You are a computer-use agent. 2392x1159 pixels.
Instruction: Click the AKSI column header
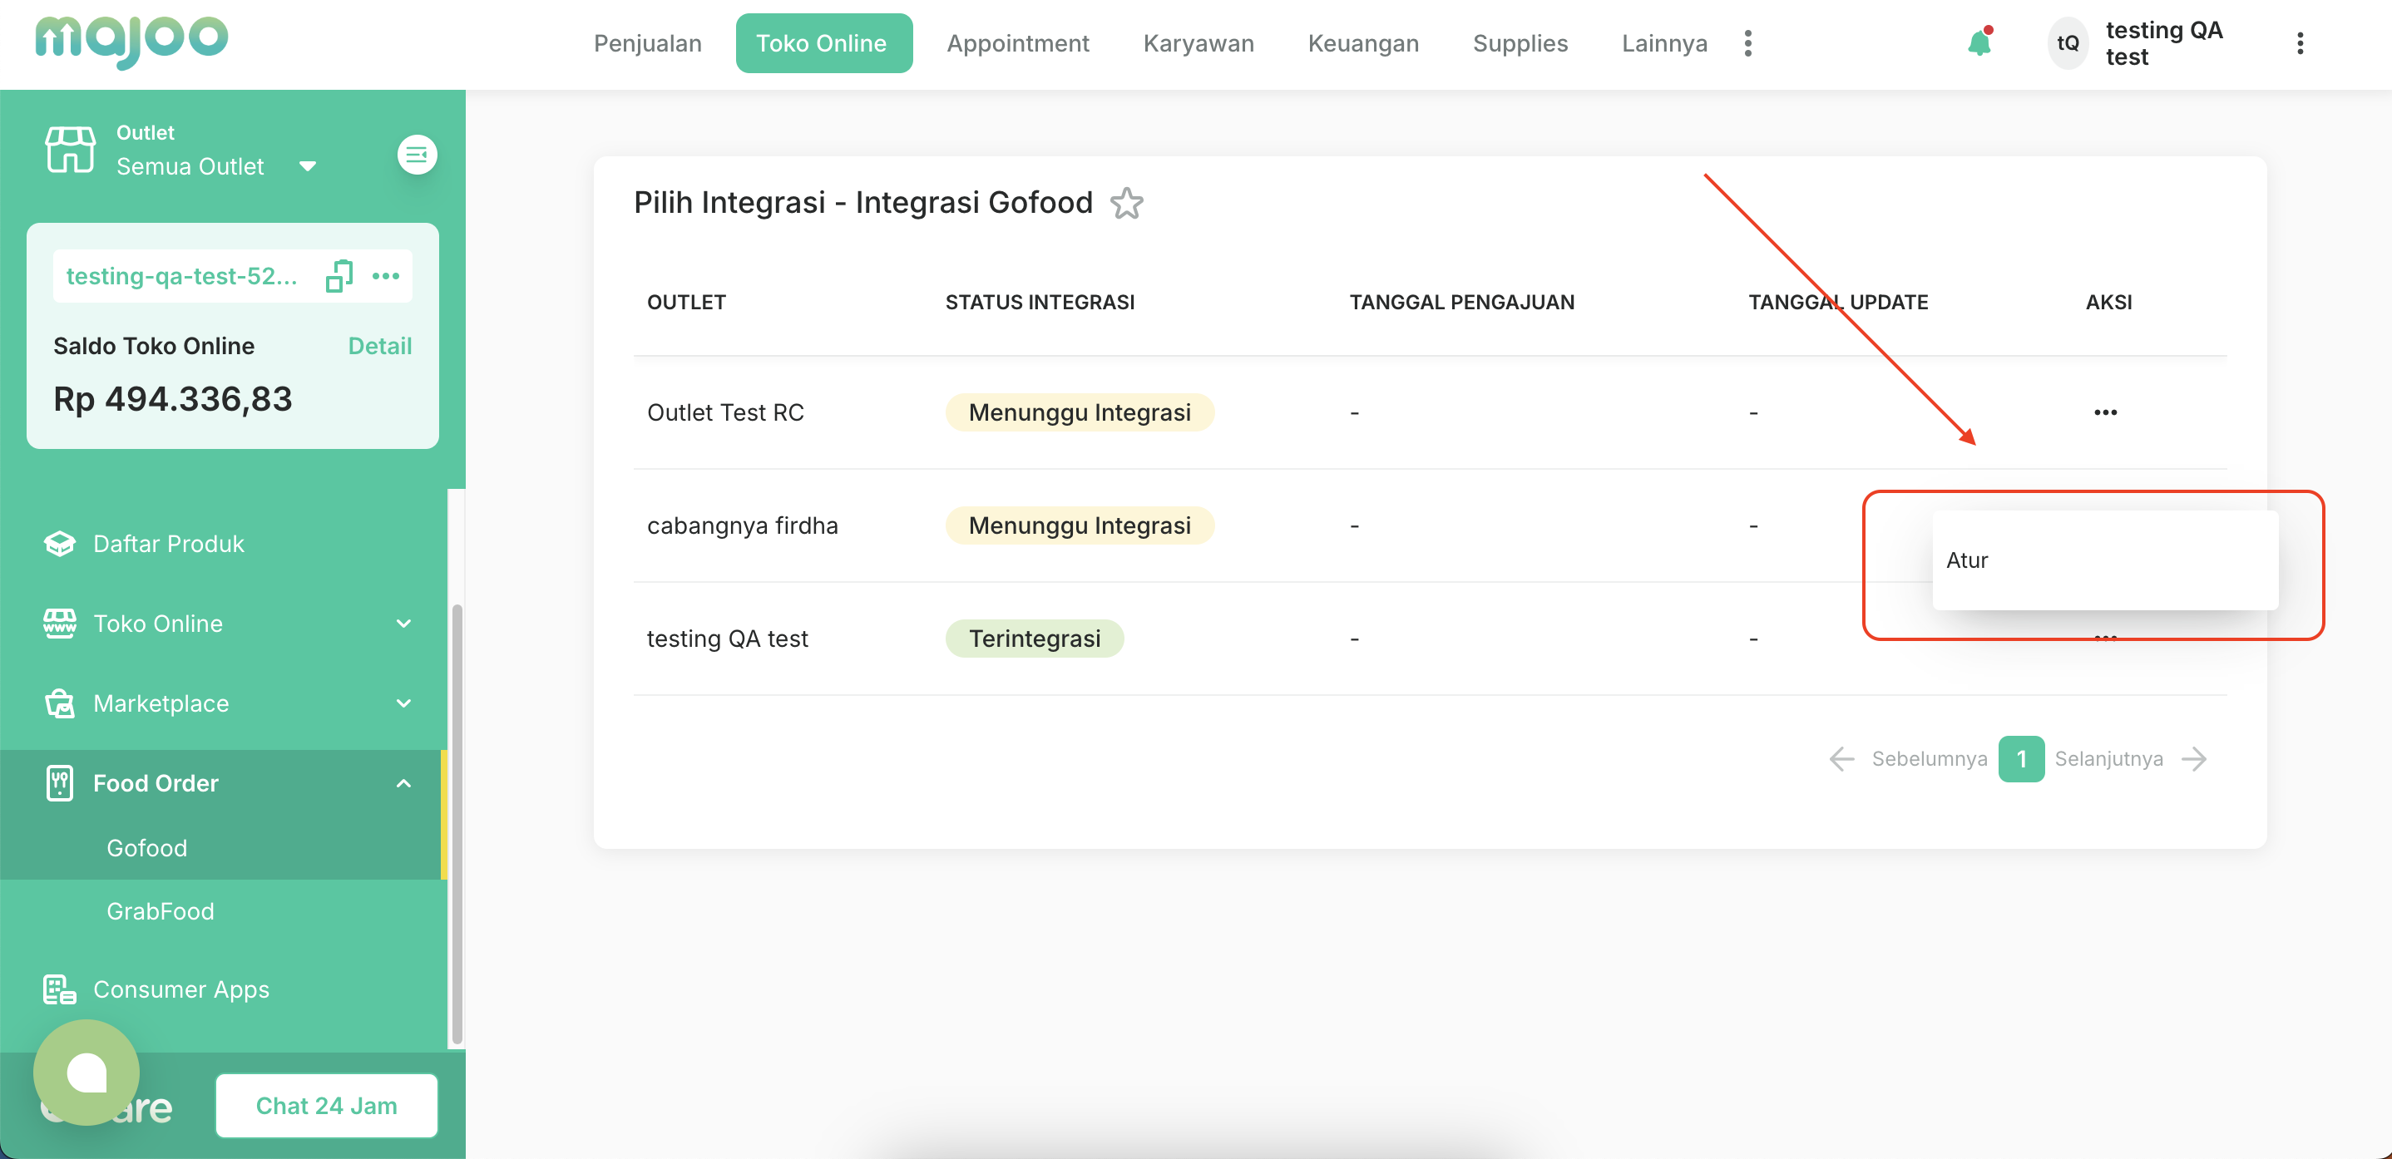(2108, 302)
